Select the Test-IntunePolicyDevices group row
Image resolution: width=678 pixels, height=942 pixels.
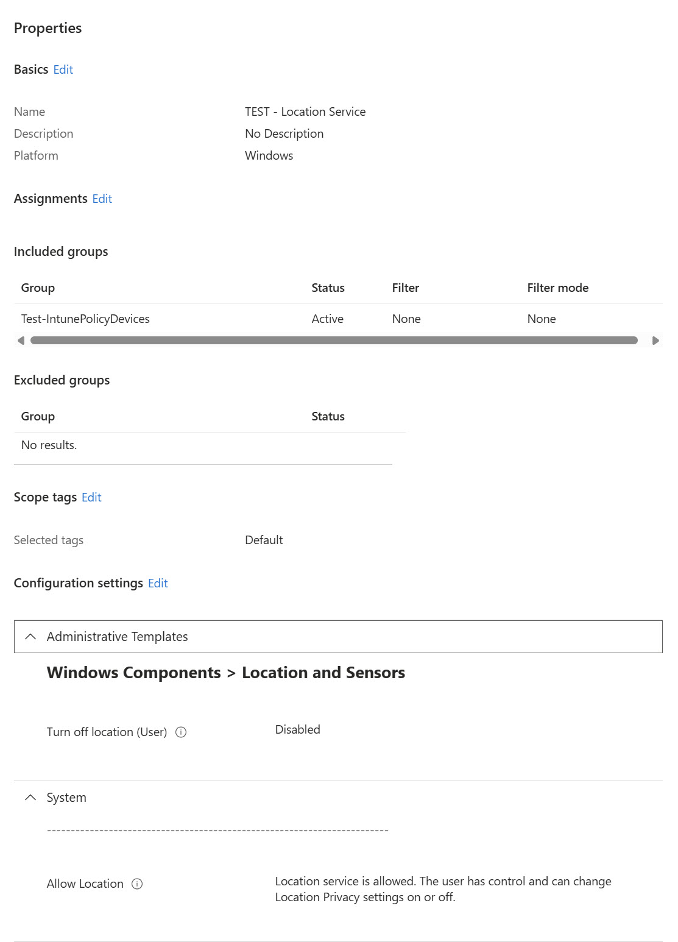click(x=338, y=319)
